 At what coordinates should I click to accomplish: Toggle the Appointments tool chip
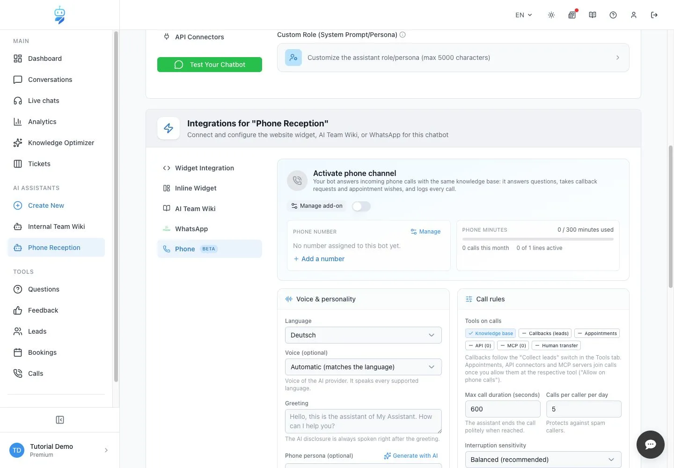point(597,333)
